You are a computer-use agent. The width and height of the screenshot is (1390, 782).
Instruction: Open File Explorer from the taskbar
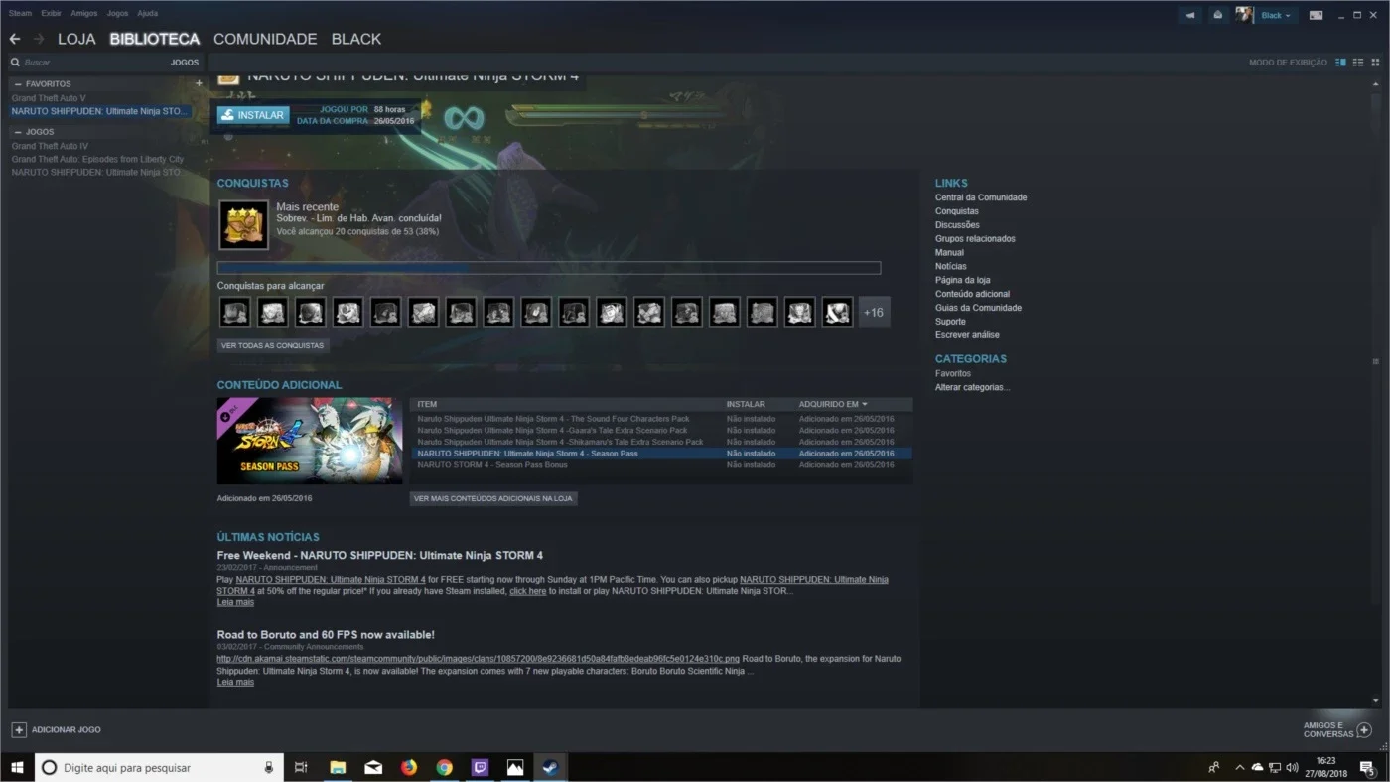(x=337, y=767)
